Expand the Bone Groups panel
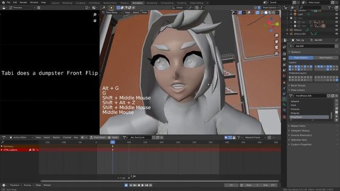340x191 pixels. [x=298, y=85]
